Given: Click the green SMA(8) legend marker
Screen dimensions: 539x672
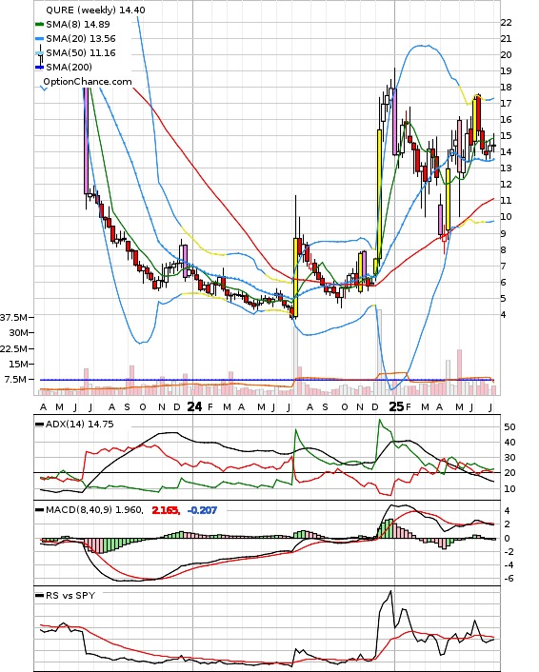Looking at the screenshot, I should tap(39, 25).
